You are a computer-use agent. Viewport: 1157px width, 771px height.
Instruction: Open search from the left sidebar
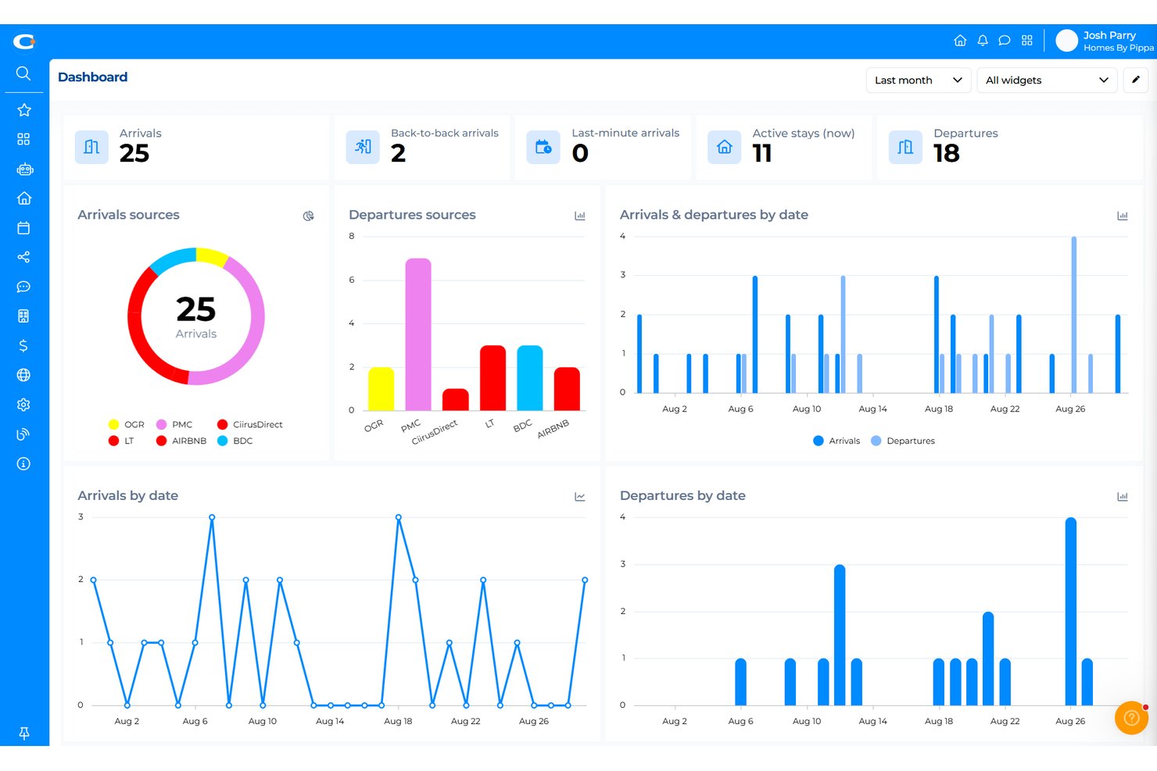(x=23, y=73)
